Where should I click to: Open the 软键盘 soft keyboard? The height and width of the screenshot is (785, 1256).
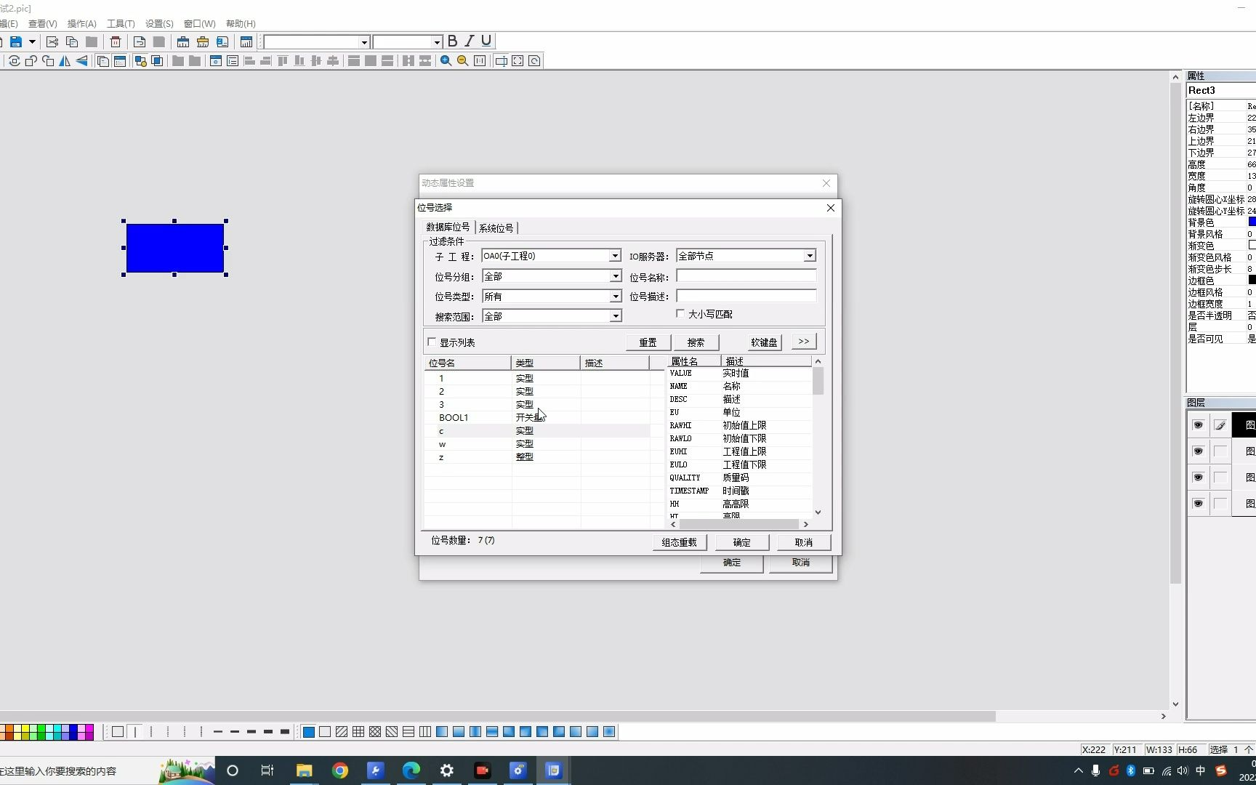(764, 342)
